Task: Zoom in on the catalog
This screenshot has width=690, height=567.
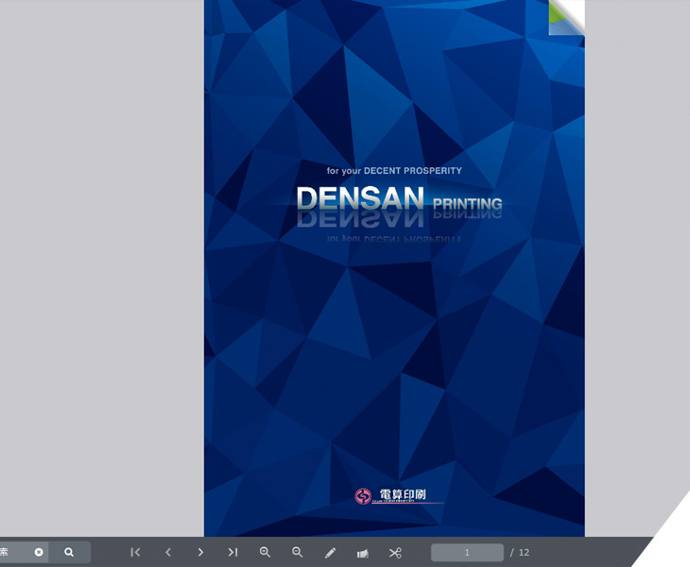Action: (265, 552)
